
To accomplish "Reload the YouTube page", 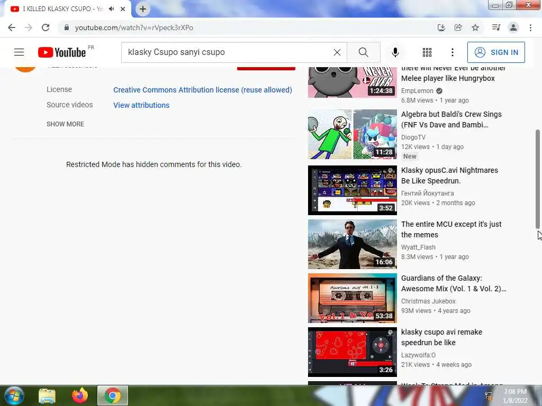I will [46, 27].
